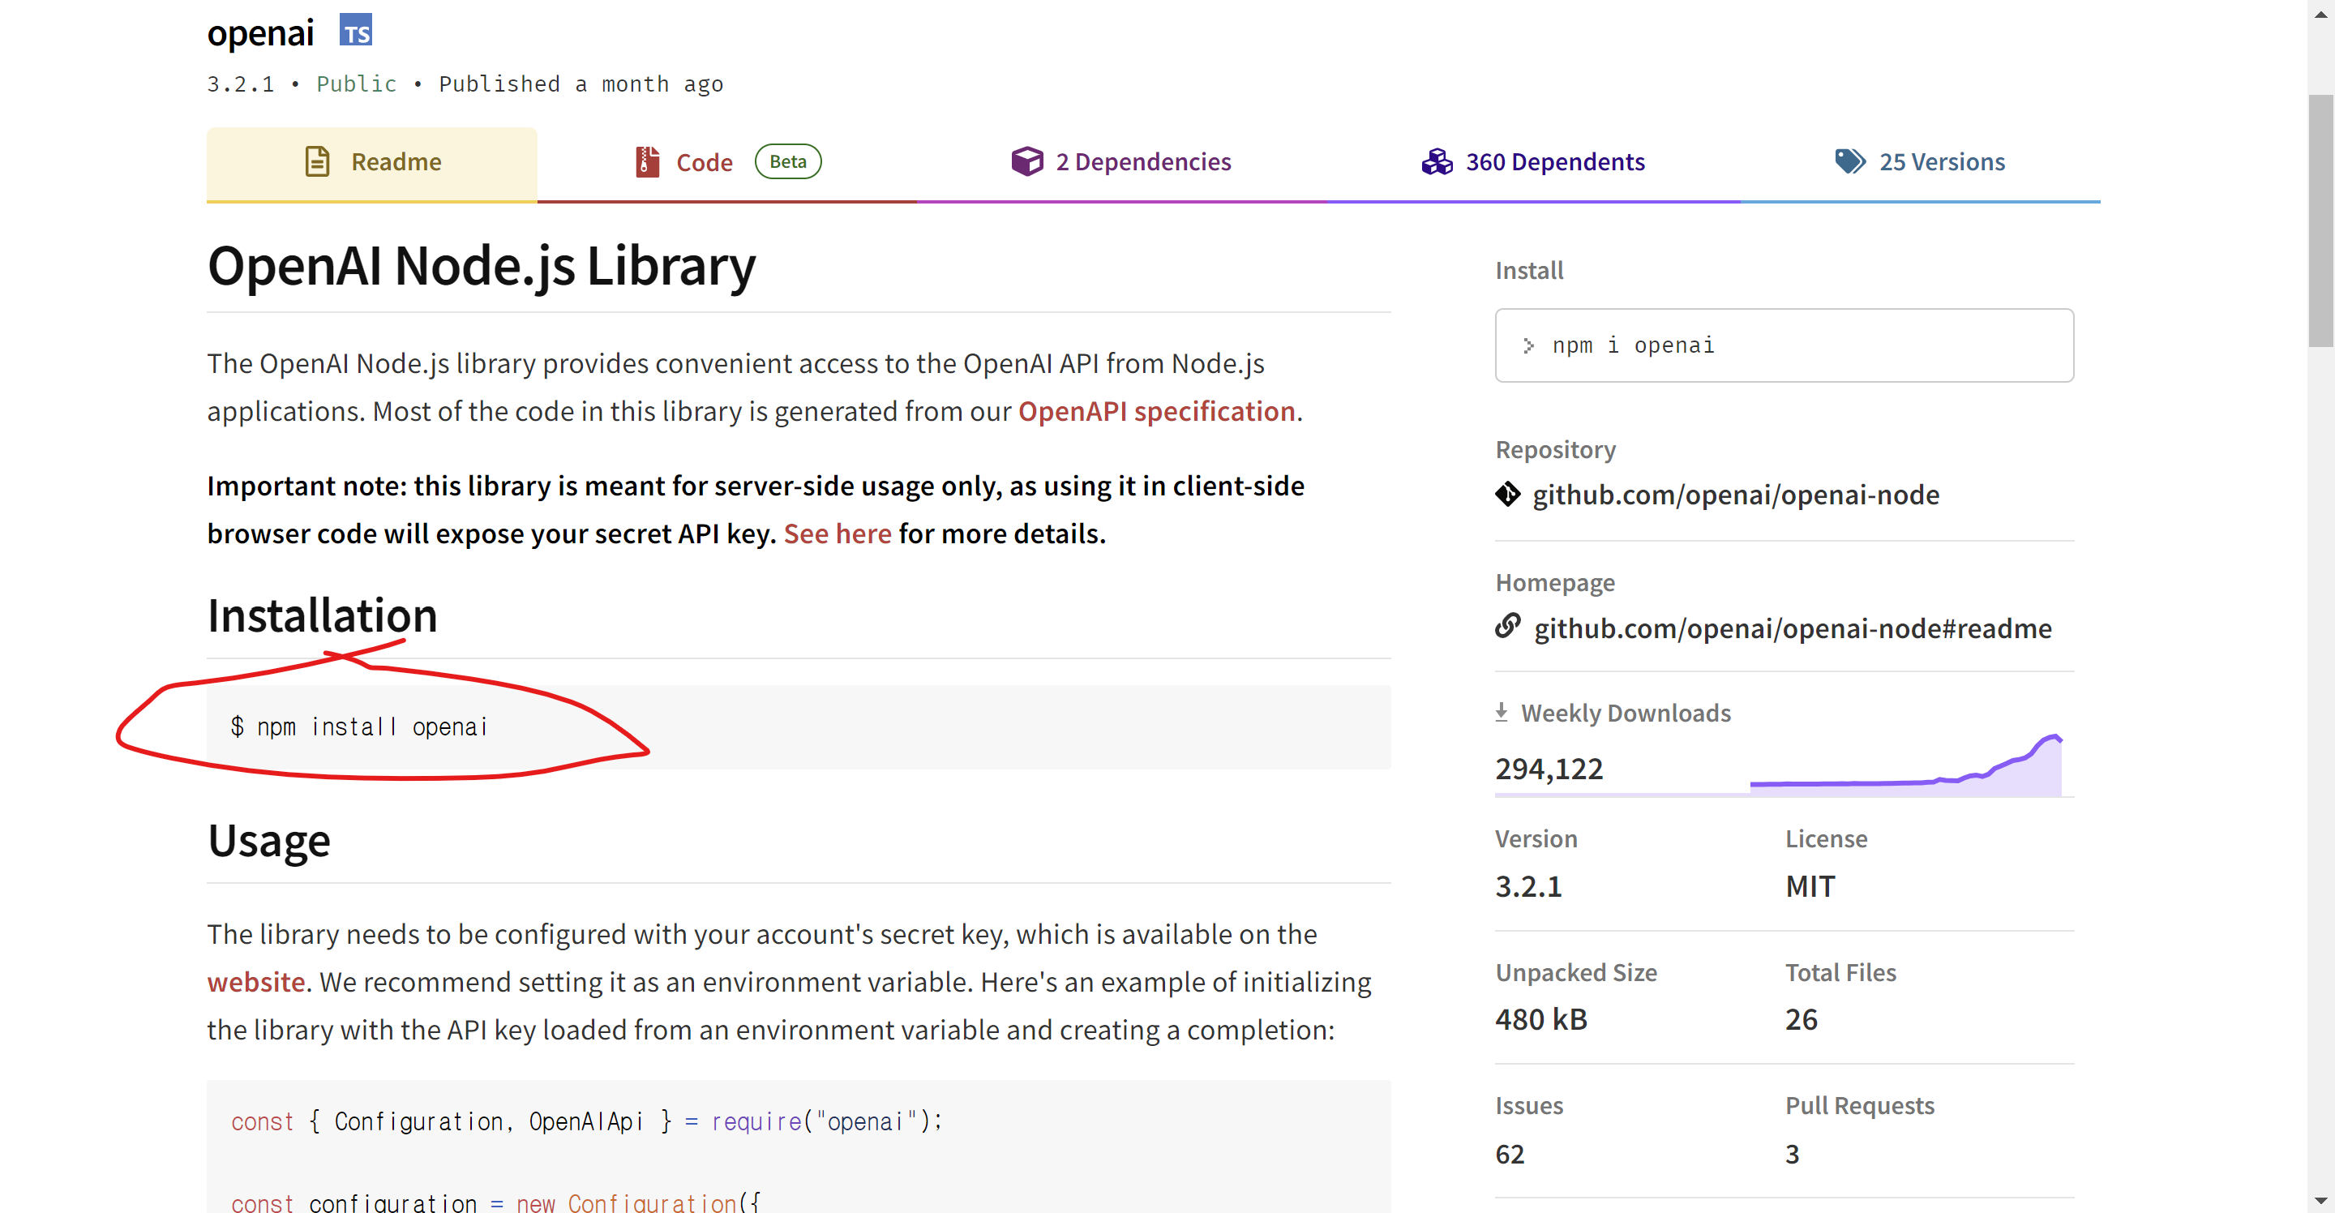Click the install command prompt chevron
2335x1213 pixels.
[1528, 345]
